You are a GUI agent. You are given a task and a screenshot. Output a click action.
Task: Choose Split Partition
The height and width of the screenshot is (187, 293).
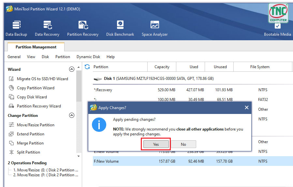point(28,152)
